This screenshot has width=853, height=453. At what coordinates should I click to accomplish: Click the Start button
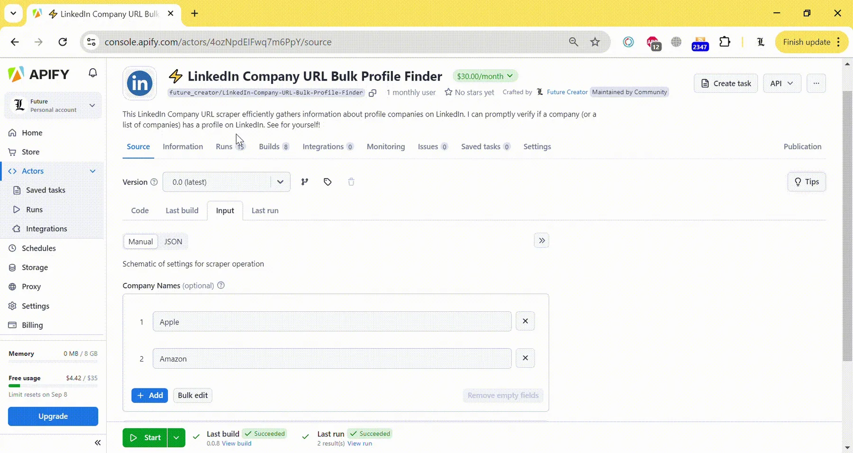click(145, 438)
